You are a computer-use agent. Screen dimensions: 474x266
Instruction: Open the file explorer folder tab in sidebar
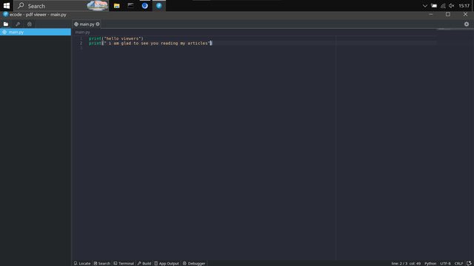(6, 24)
